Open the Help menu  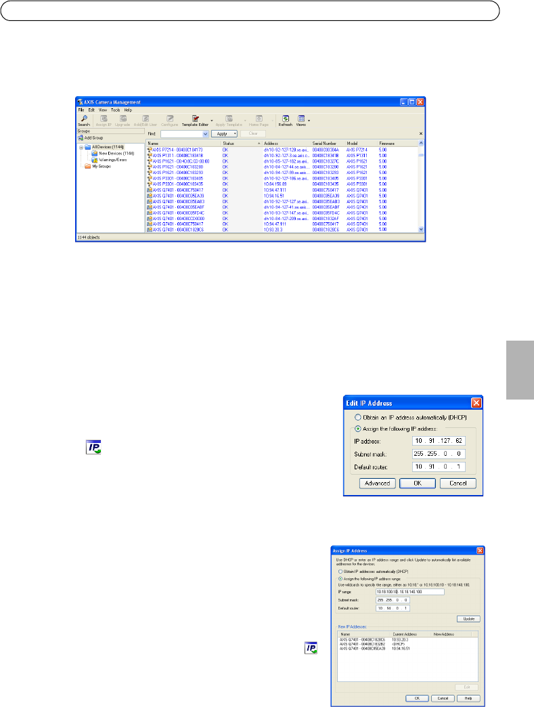128,110
